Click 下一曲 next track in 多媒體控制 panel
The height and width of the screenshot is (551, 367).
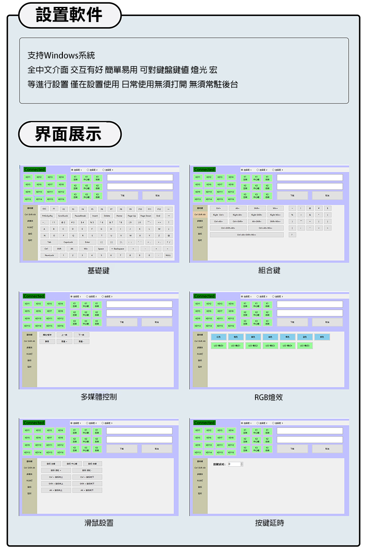(82, 335)
